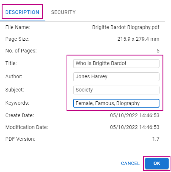Click the page size value 215.9 x 279.4 mm

138,39
